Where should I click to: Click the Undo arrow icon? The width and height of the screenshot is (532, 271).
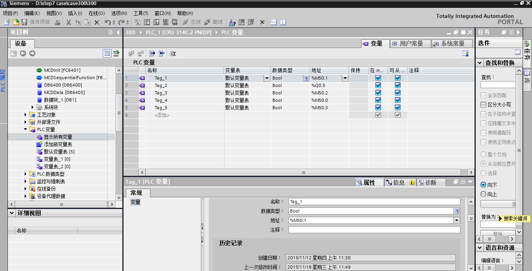[107, 22]
